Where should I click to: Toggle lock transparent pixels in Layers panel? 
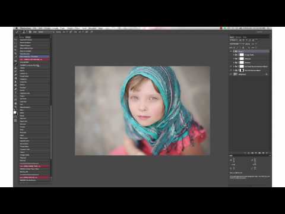(235, 48)
